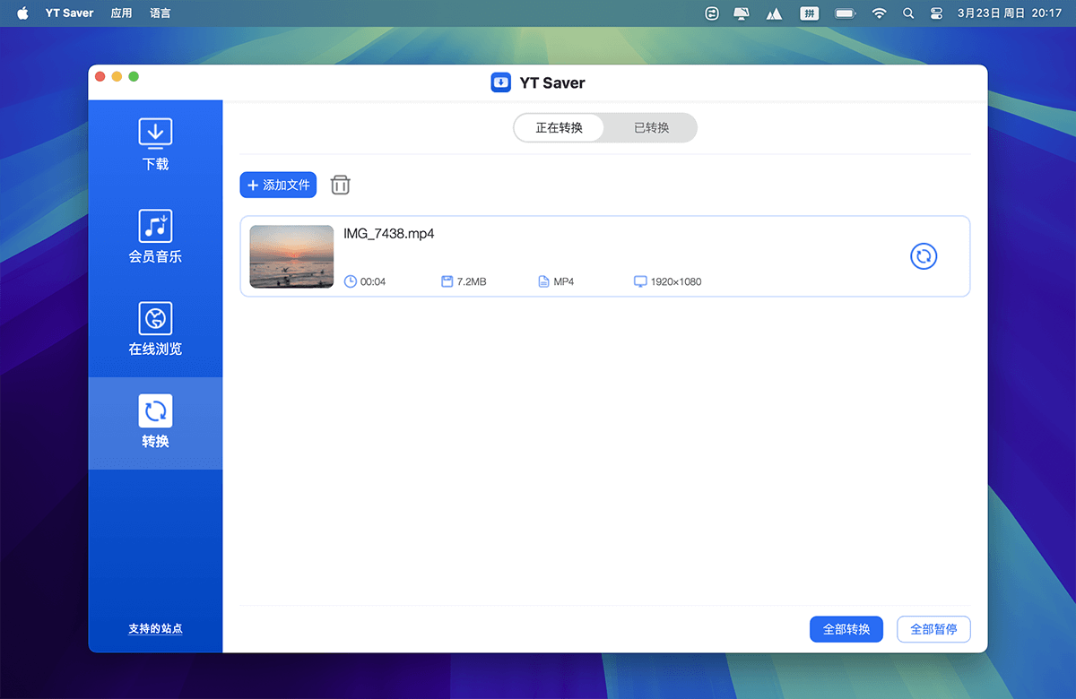Open Control Center in menu bar
The width and height of the screenshot is (1076, 699).
pyautogui.click(x=938, y=13)
